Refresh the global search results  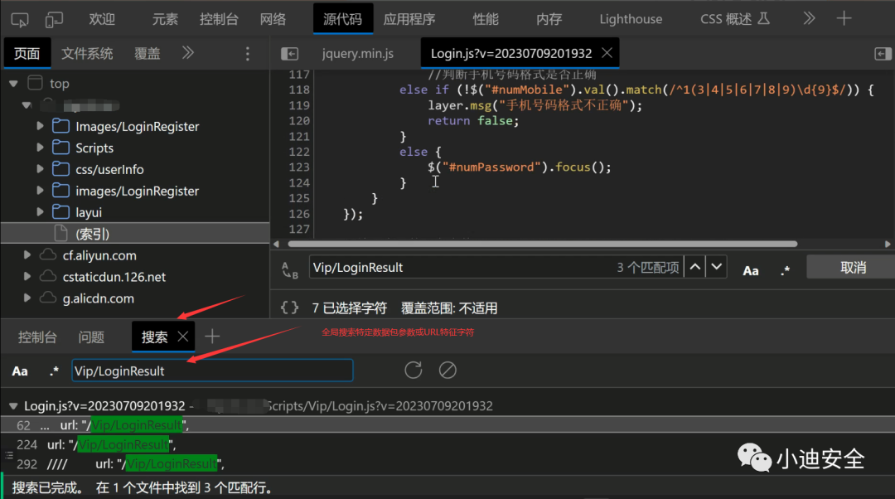click(x=414, y=371)
